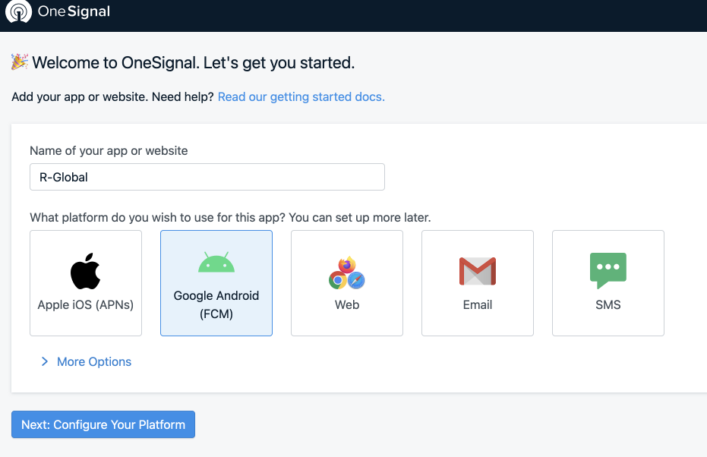
Task: Pick the SMS platform card
Action: (x=608, y=283)
